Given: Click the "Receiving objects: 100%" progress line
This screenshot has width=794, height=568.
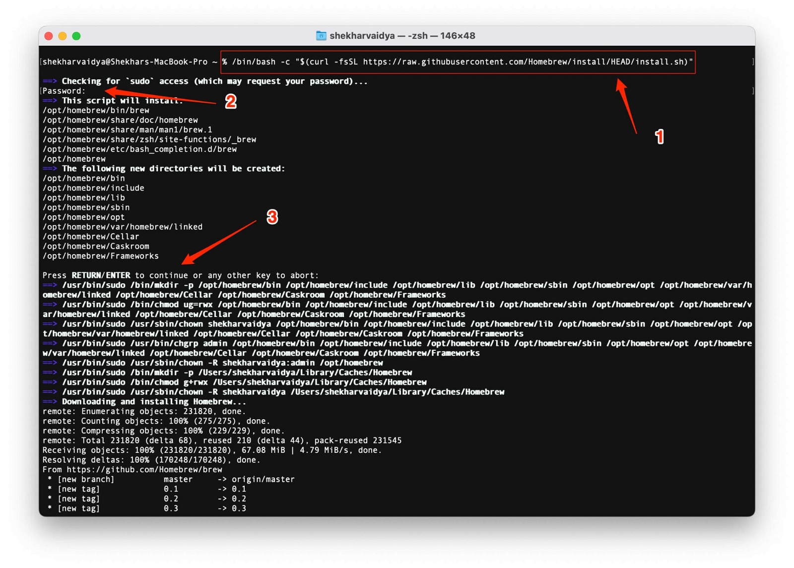Looking at the screenshot, I should (x=212, y=450).
